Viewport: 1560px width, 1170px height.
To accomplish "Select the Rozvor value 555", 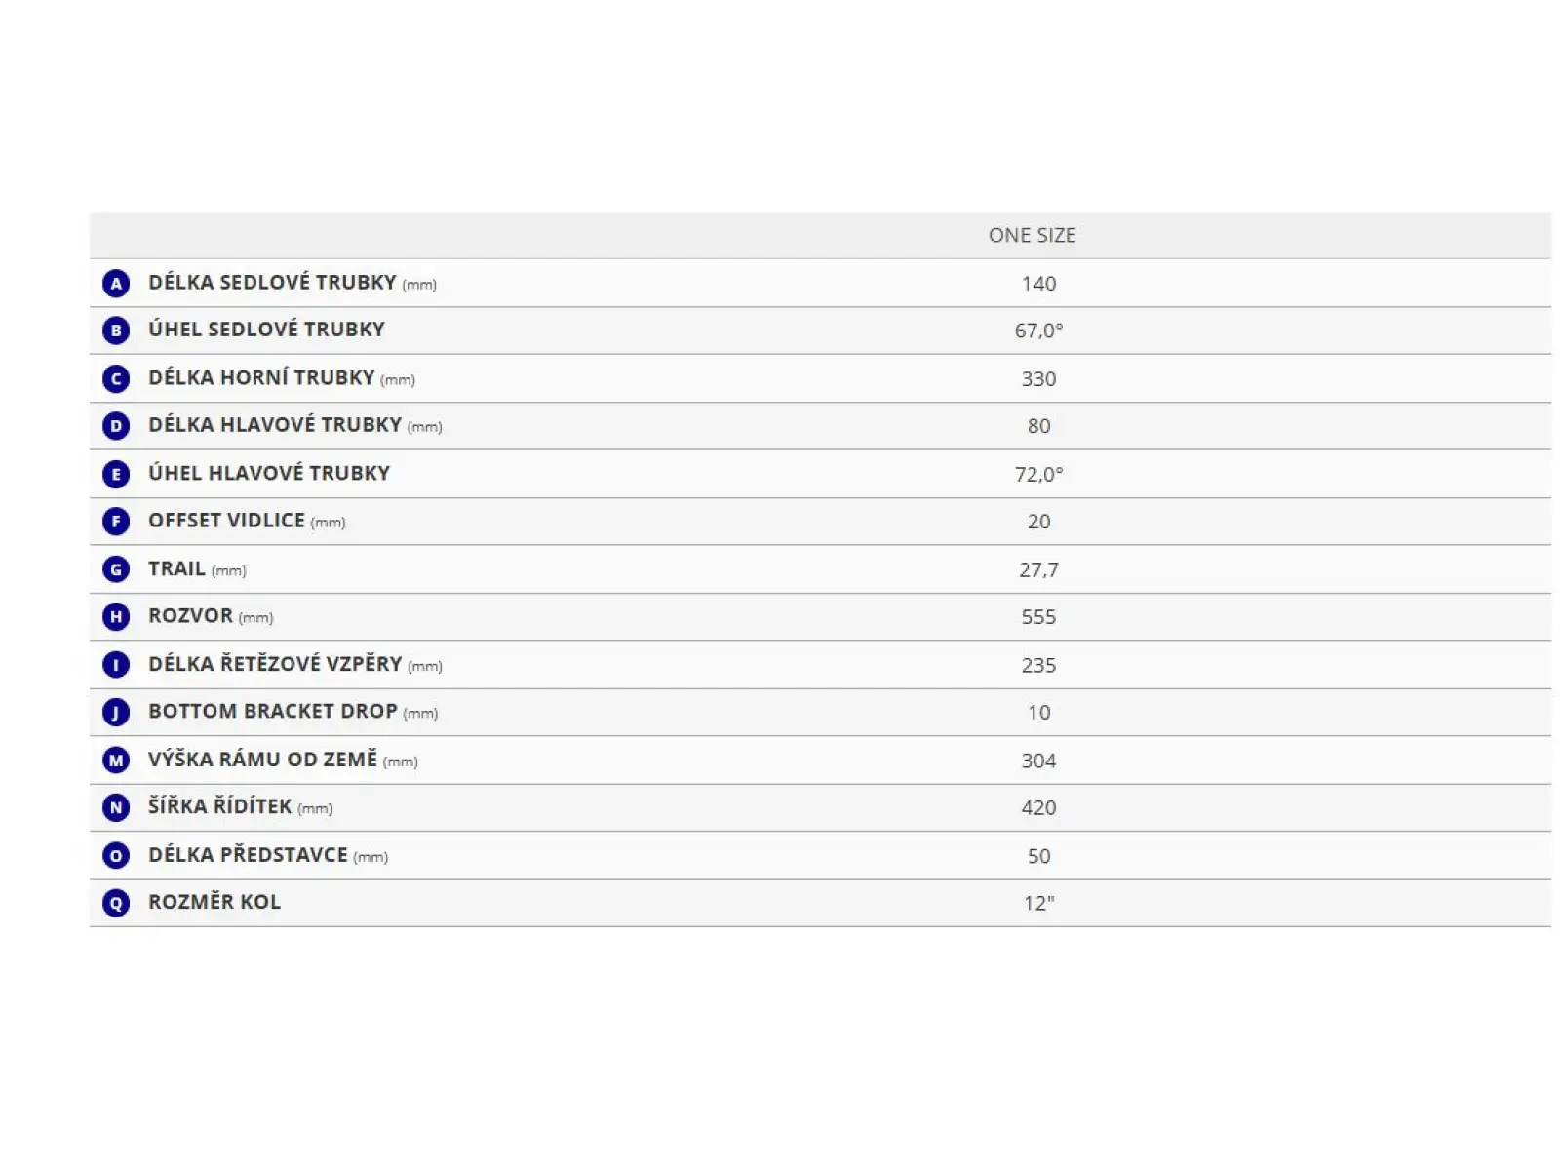I will tap(1038, 617).
